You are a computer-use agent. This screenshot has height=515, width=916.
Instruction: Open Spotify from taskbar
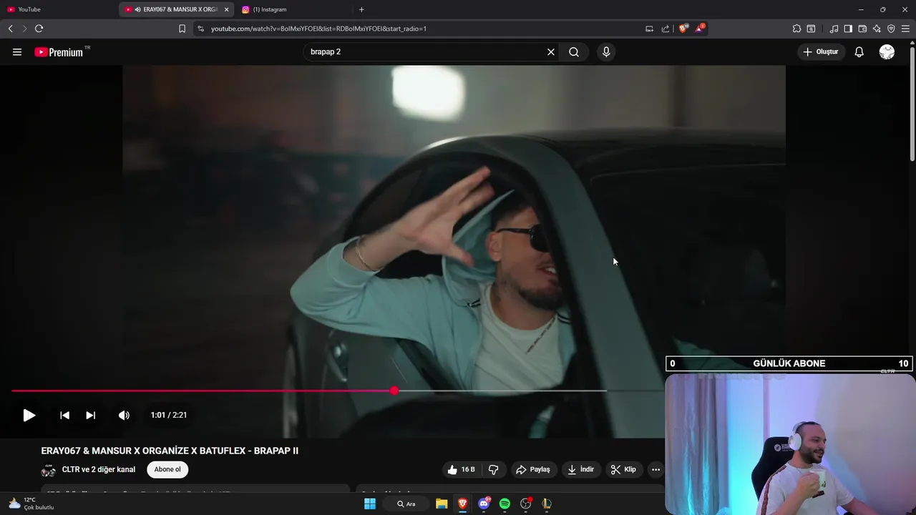[505, 504]
